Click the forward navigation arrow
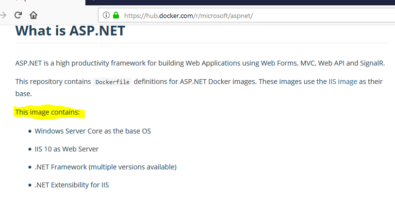The image size is (395, 200). pyautogui.click(x=3, y=15)
